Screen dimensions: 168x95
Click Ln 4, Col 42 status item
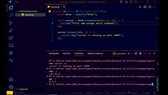click(77, 93)
